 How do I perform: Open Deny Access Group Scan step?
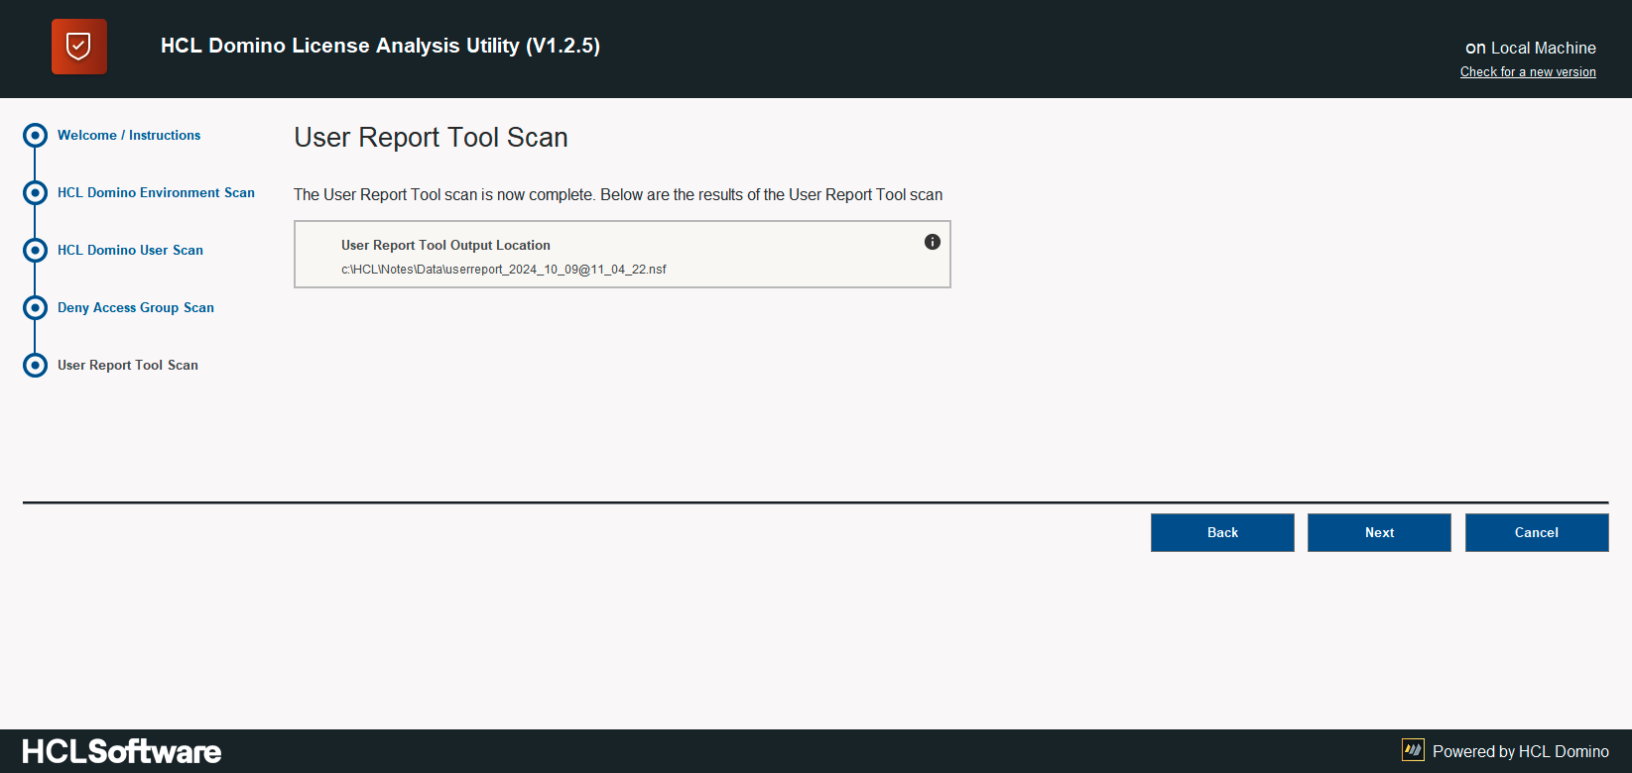(136, 307)
